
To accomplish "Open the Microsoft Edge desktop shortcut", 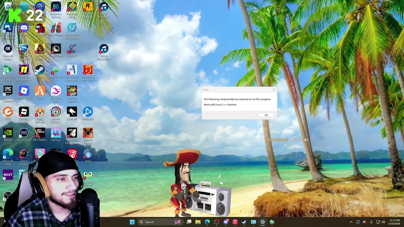I will (8, 157).
